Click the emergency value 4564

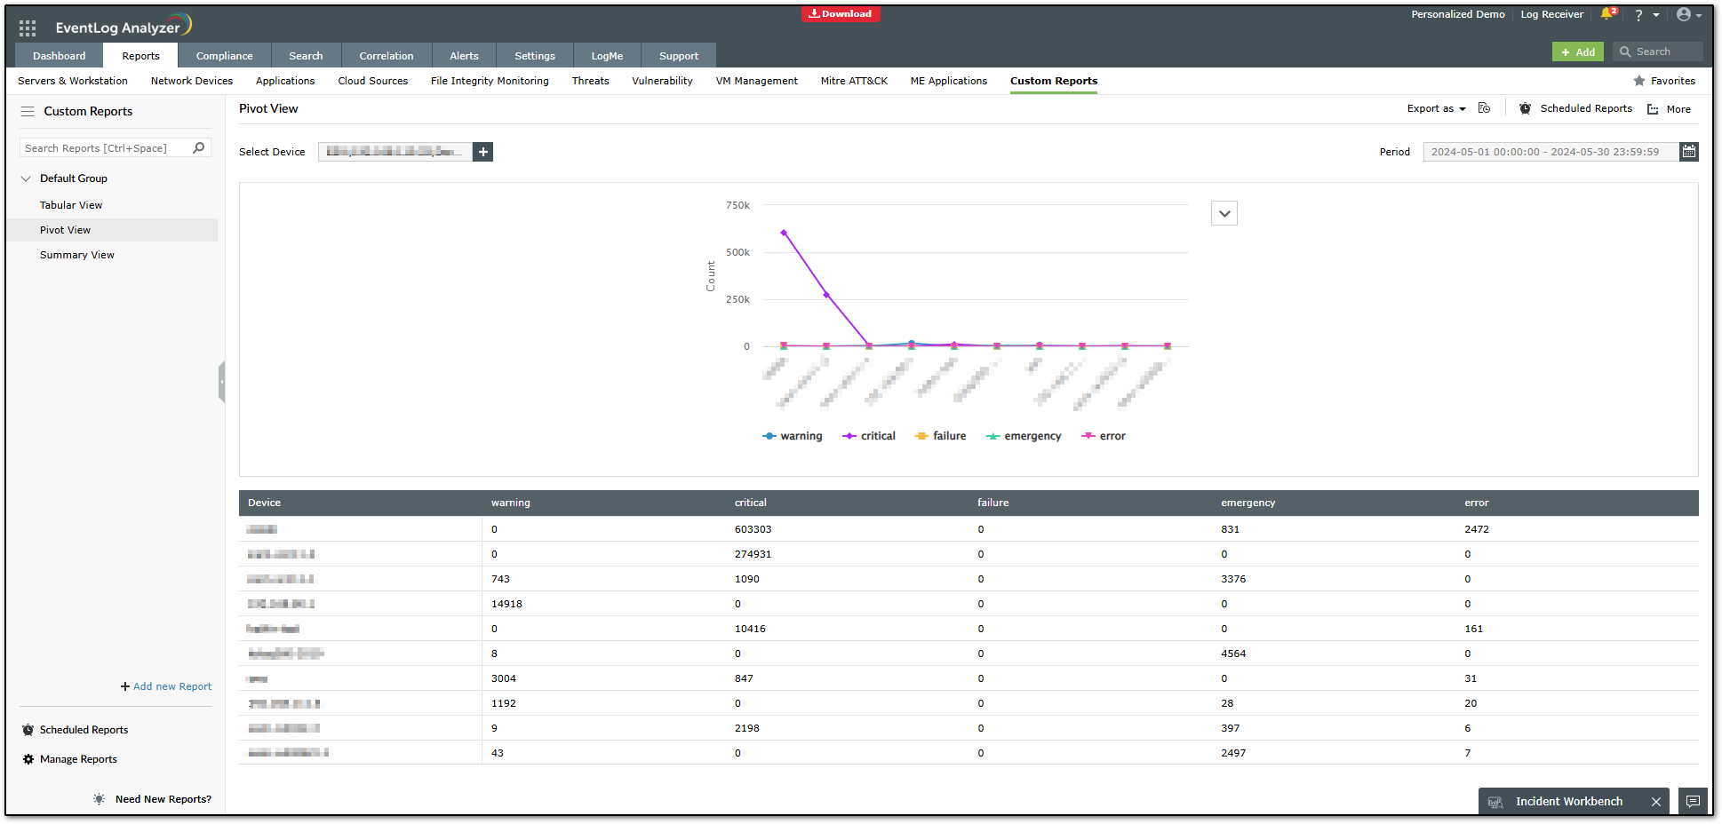point(1233,654)
